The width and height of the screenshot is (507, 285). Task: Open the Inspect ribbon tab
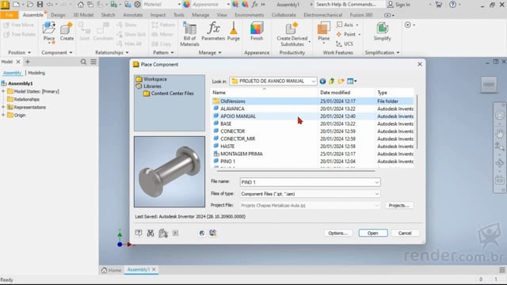pos(158,15)
